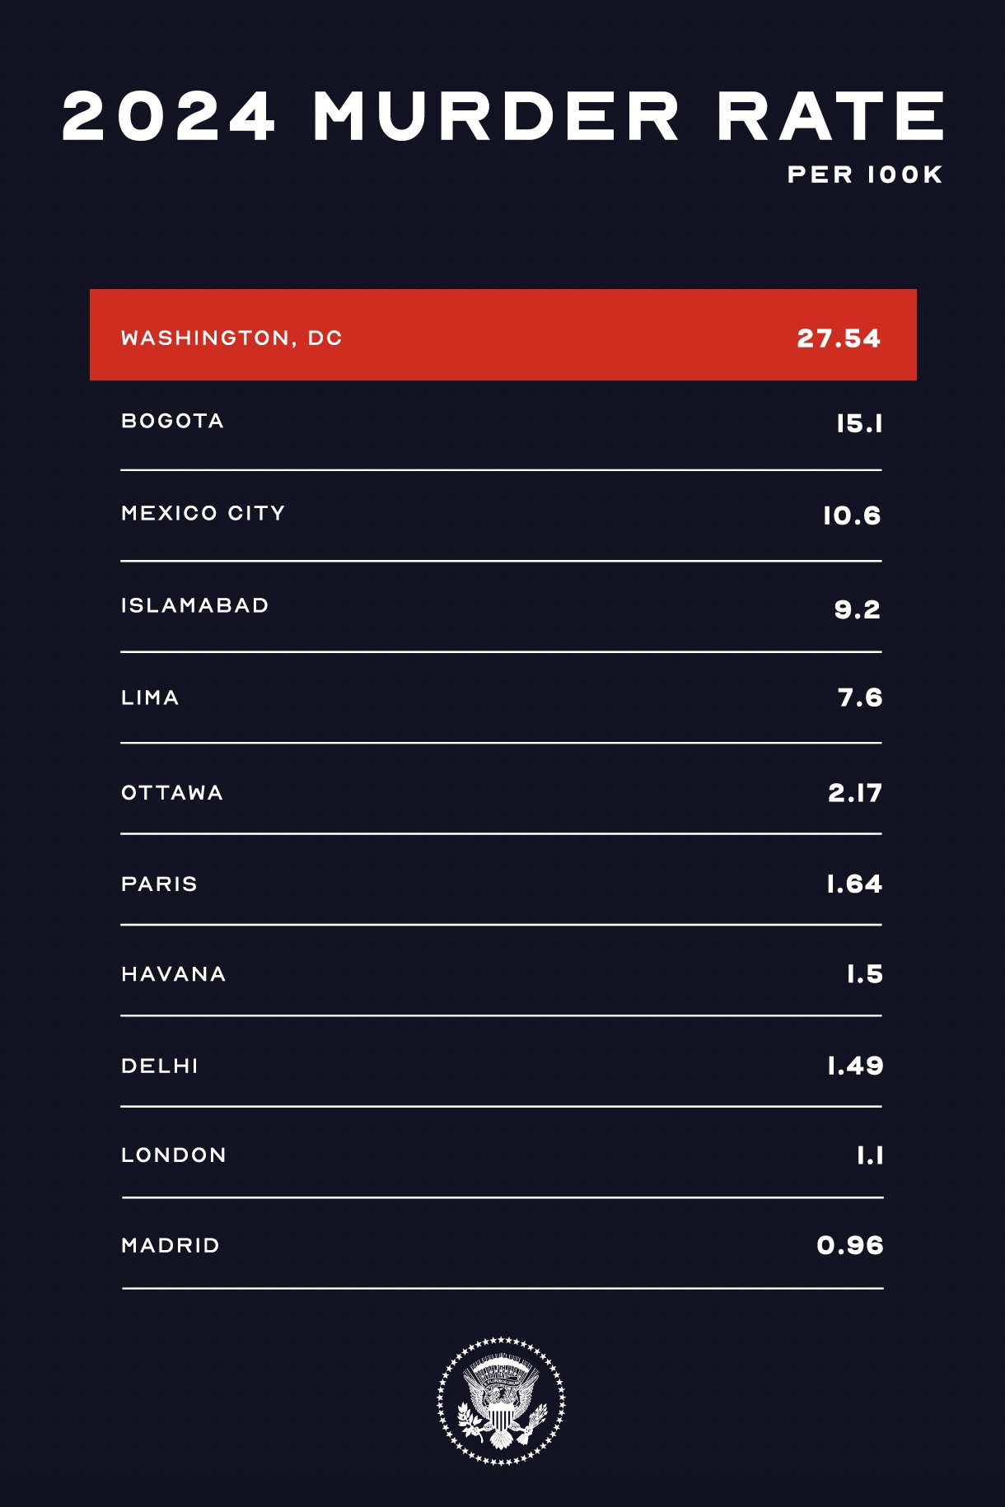This screenshot has width=1005, height=1507.
Task: Click the Havana label
Action: click(173, 974)
